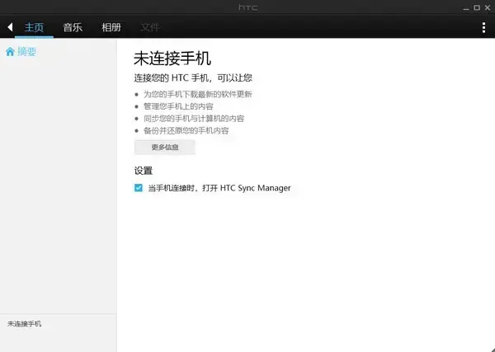Maximize the HTC Sync Manager window

coord(477,8)
